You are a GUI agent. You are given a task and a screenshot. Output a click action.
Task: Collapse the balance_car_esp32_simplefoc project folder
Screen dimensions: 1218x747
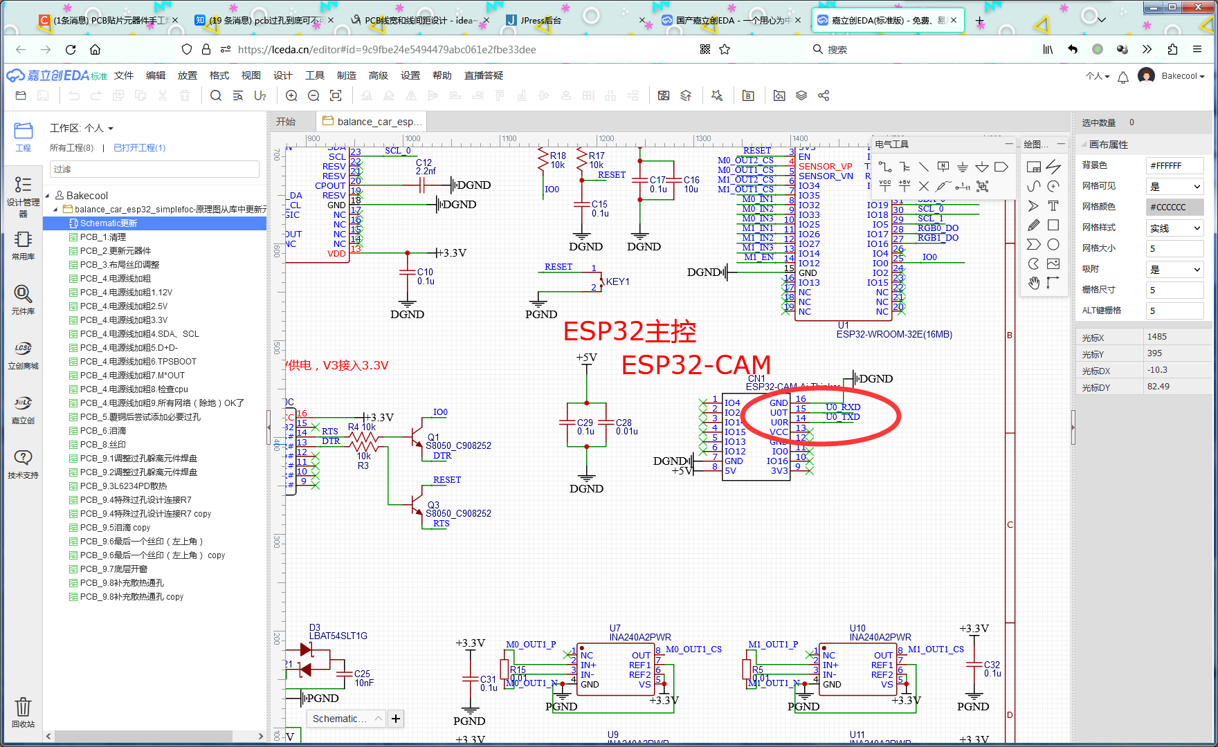coord(56,209)
